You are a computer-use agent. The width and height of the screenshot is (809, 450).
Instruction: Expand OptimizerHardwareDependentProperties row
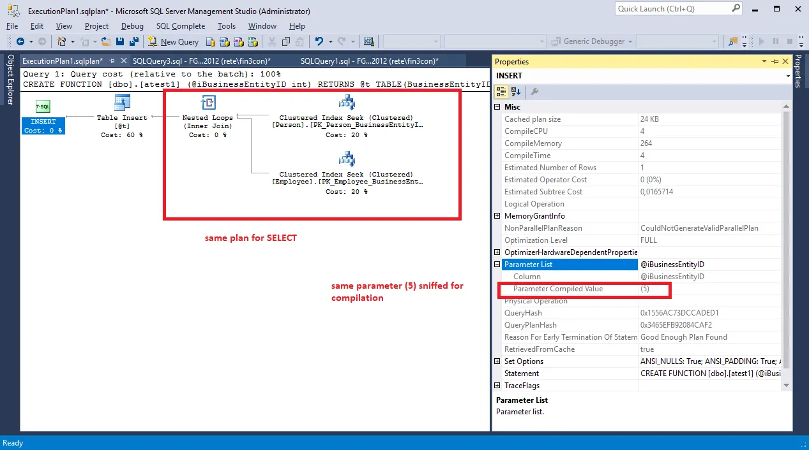pos(497,252)
